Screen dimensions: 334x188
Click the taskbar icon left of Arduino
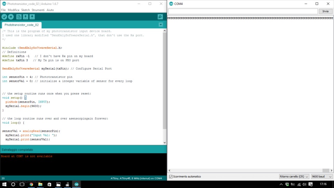pos(67,185)
